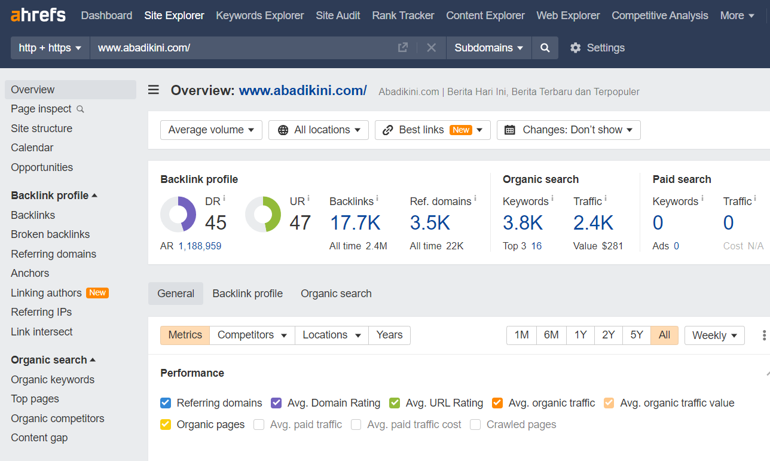Screen dimensions: 770x461
Task: Open Site Audit in top menu
Action: [x=338, y=16]
